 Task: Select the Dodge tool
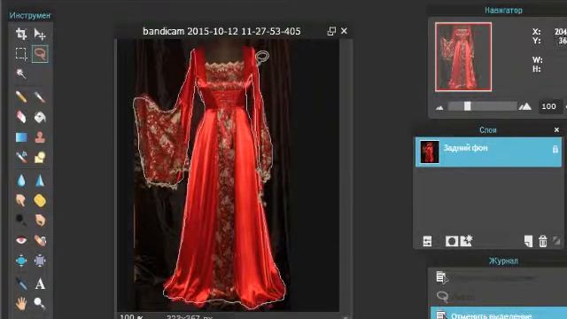click(x=21, y=220)
